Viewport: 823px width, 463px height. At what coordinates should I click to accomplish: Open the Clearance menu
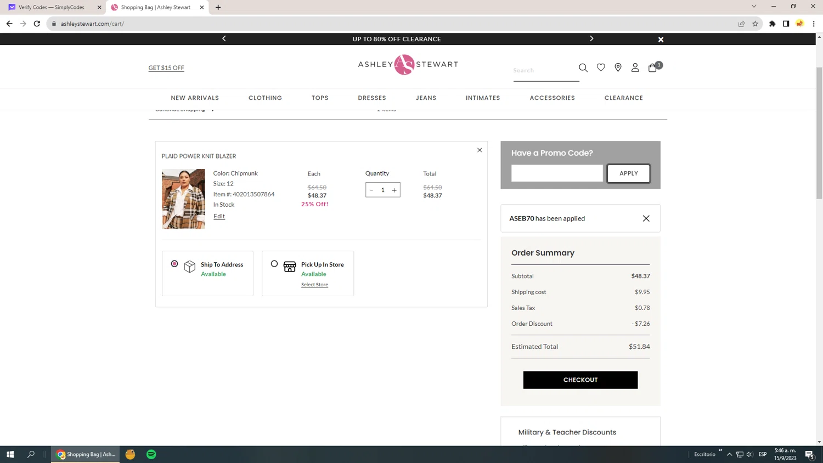tap(623, 98)
